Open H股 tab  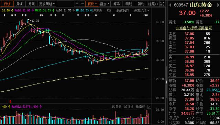click(x=109, y=11)
